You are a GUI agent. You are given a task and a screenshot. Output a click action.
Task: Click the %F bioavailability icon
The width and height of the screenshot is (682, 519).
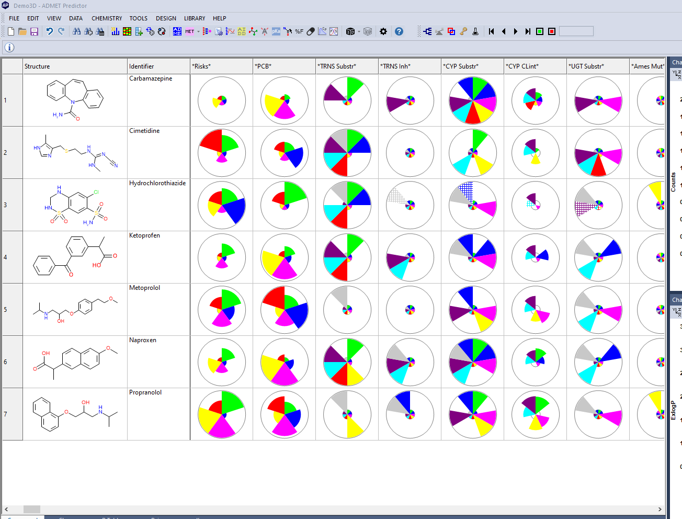pyautogui.click(x=299, y=31)
